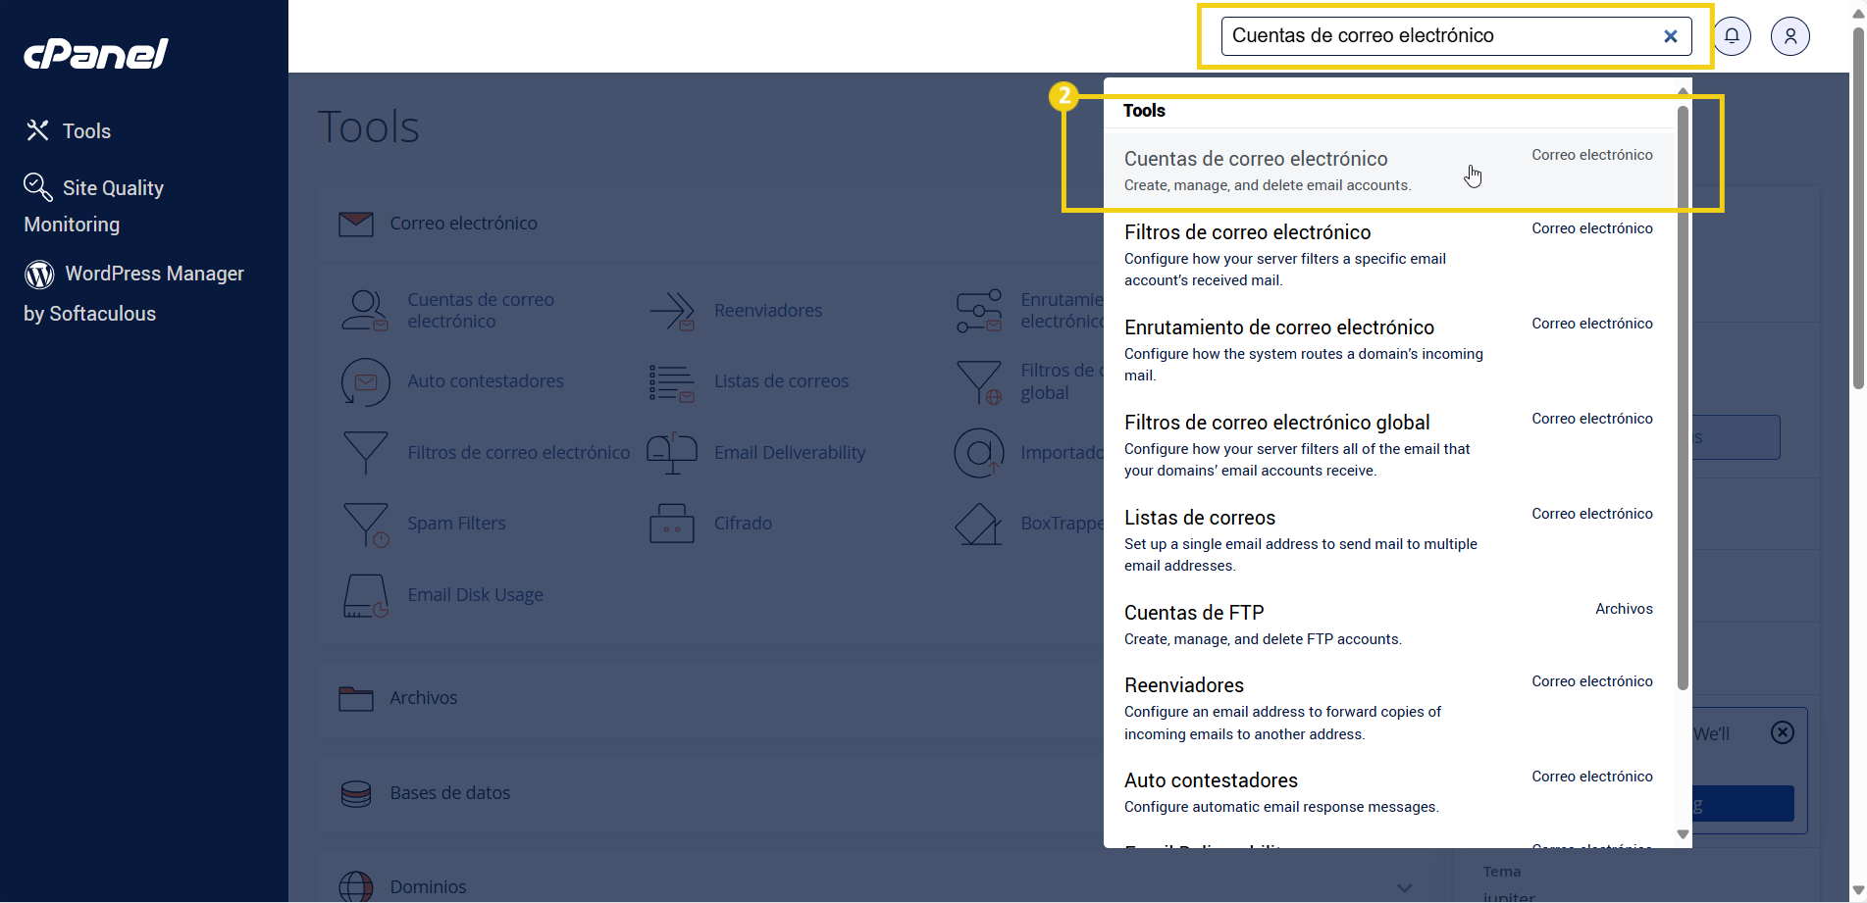This screenshot has height=903, width=1867.
Task: Click the Cifrado lock icon
Action: click(672, 524)
